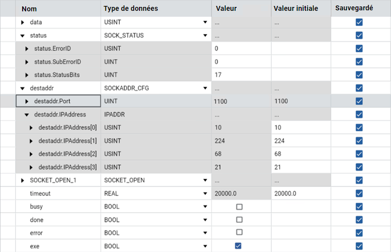Select the IPADDR data type cell
This screenshot has width=391, height=252.
pyautogui.click(x=156, y=115)
